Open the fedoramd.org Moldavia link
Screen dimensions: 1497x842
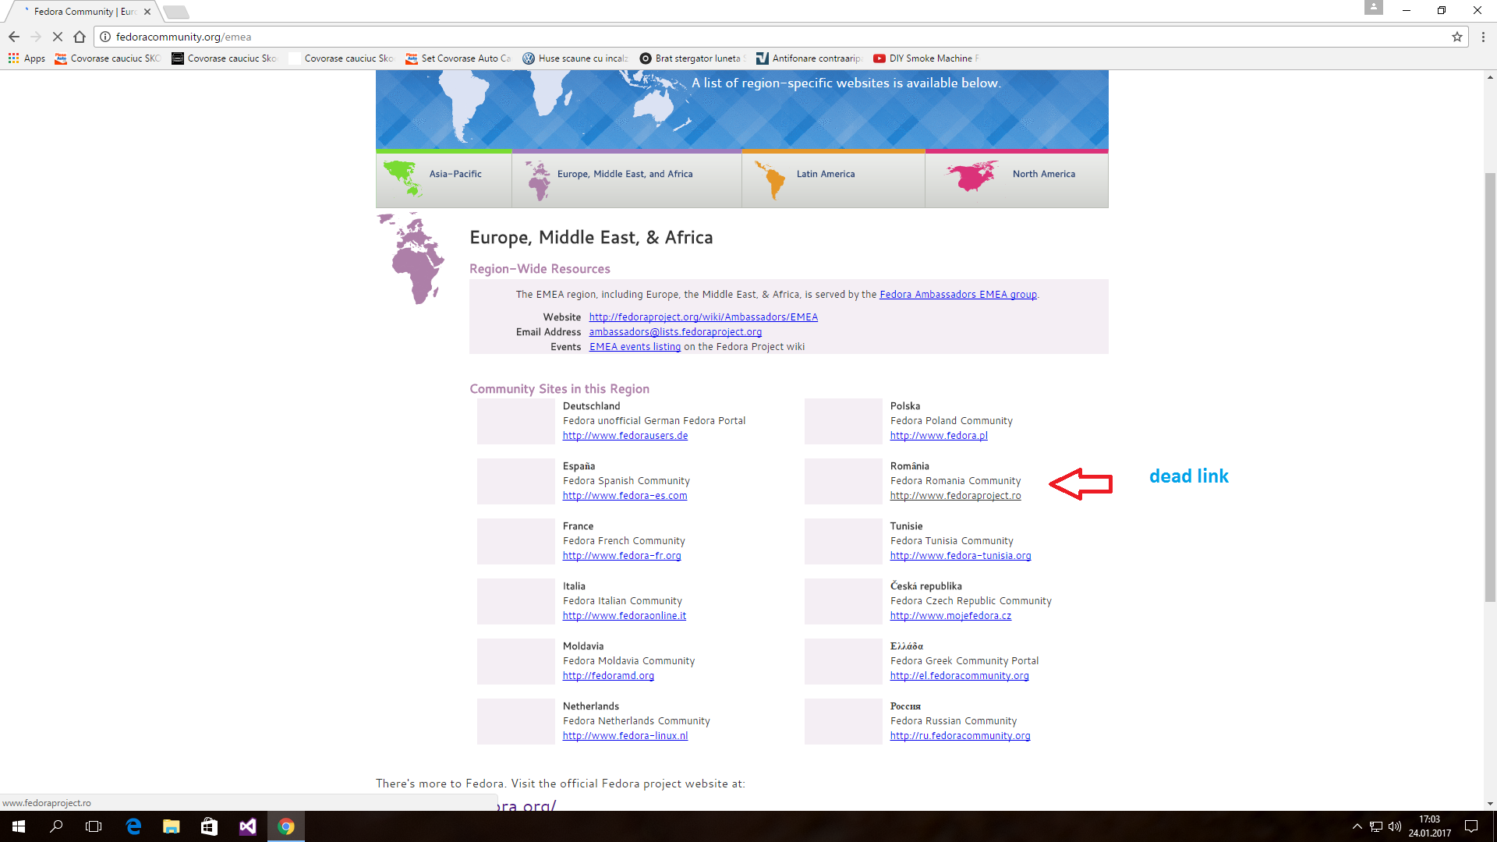pos(608,676)
